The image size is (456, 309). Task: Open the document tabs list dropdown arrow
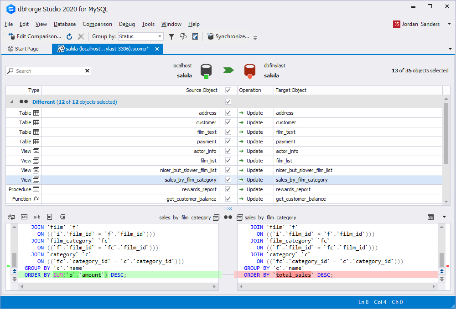[x=450, y=49]
